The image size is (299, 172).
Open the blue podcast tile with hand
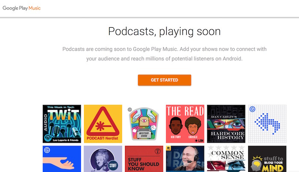click(x=62, y=158)
